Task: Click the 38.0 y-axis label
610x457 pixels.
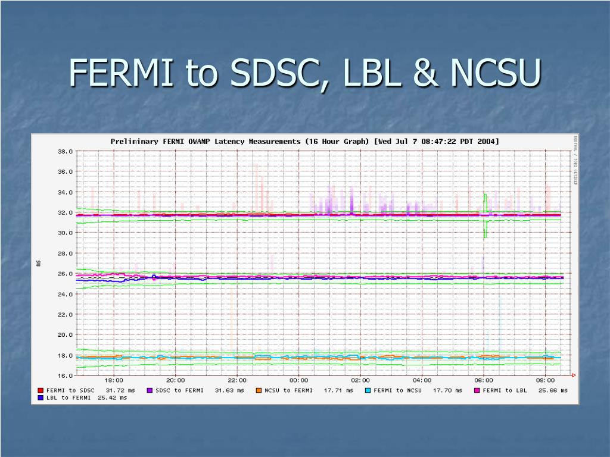Action: tap(65, 152)
